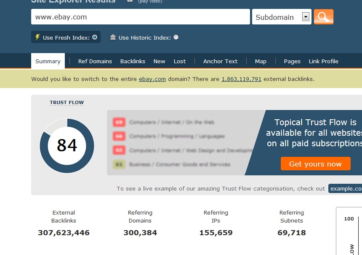Screen dimensions: 362x255
Task: Click the orange magnifier search button
Action: click(323, 16)
